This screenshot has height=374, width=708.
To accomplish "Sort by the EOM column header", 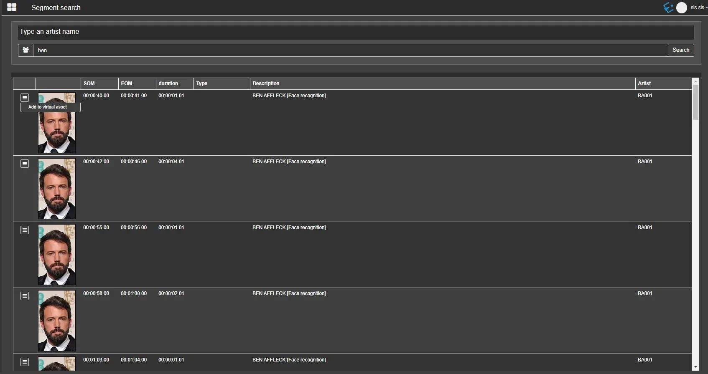I will tap(127, 83).
